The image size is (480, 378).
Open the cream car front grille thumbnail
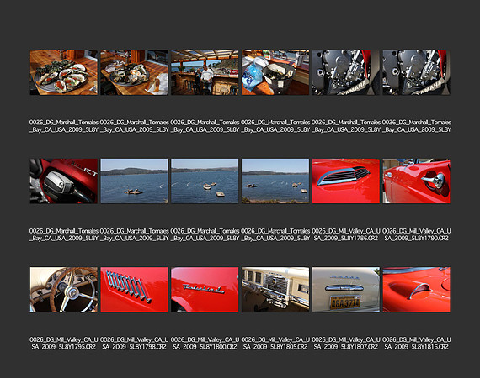tap(275, 290)
